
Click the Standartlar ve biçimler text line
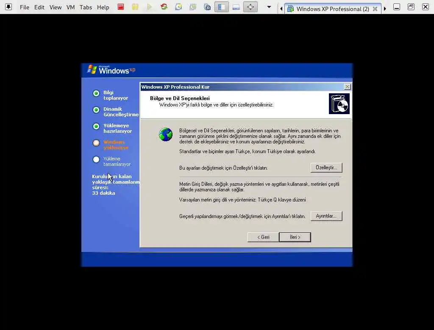click(248, 151)
